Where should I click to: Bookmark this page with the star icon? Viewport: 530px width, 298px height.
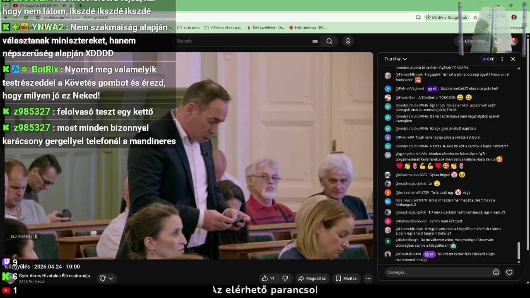[475, 17]
